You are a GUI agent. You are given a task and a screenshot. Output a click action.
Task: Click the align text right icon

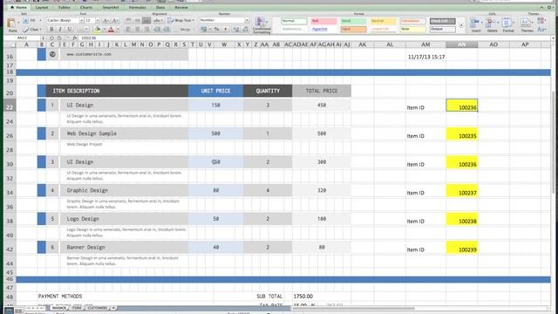[x=146, y=29]
